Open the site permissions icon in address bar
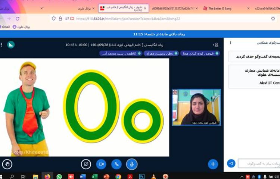280x179 pixels. pos(67,19)
